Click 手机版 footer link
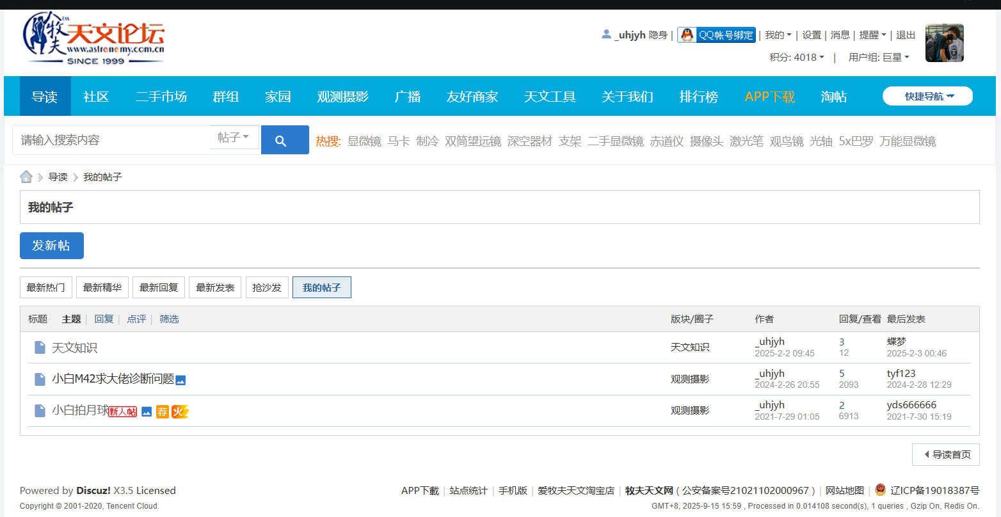Image resolution: width=1001 pixels, height=517 pixels. pyautogui.click(x=513, y=490)
